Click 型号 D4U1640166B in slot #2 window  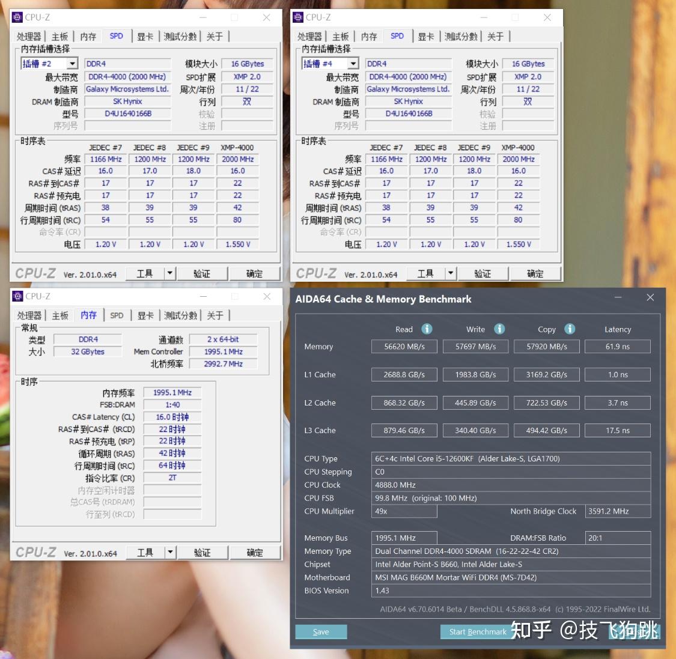click(127, 114)
